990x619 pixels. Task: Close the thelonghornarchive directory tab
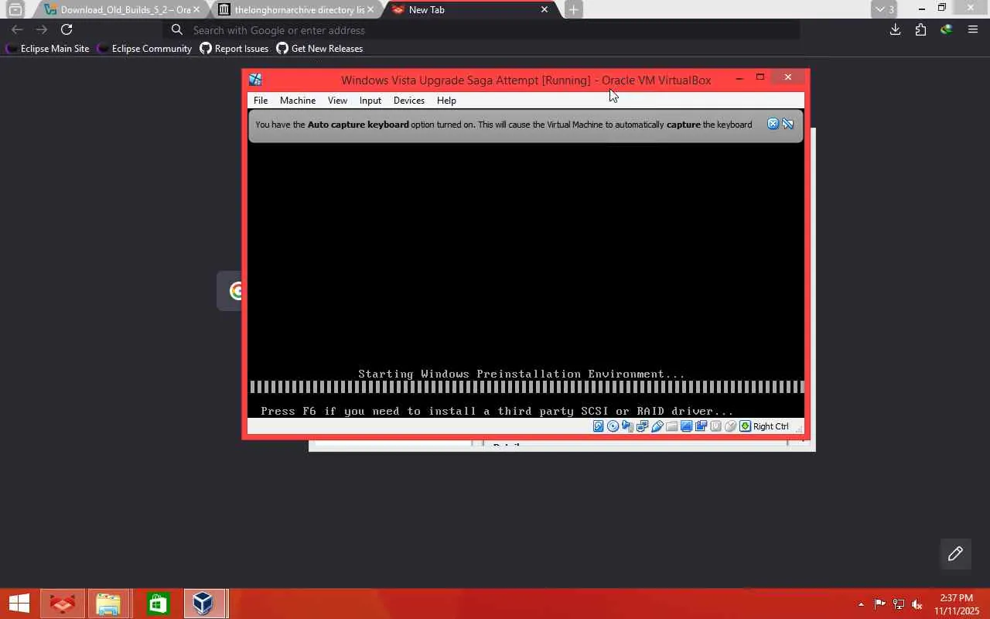coord(370,10)
